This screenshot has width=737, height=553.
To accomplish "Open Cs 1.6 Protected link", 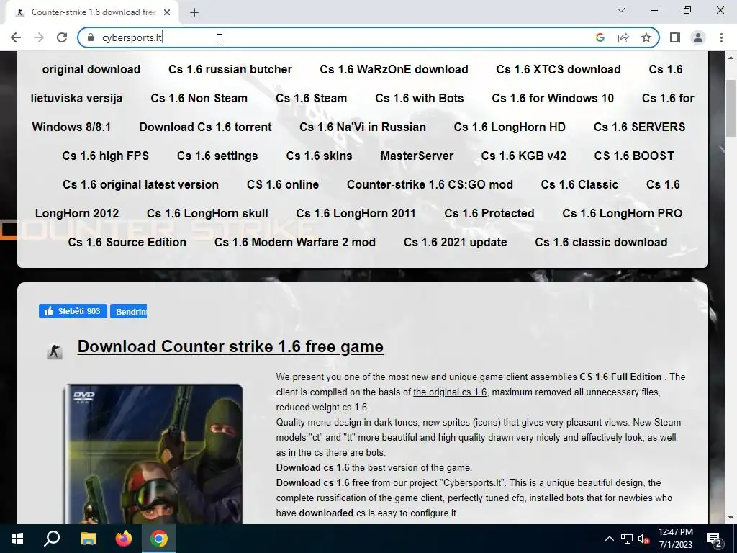I will (x=489, y=213).
